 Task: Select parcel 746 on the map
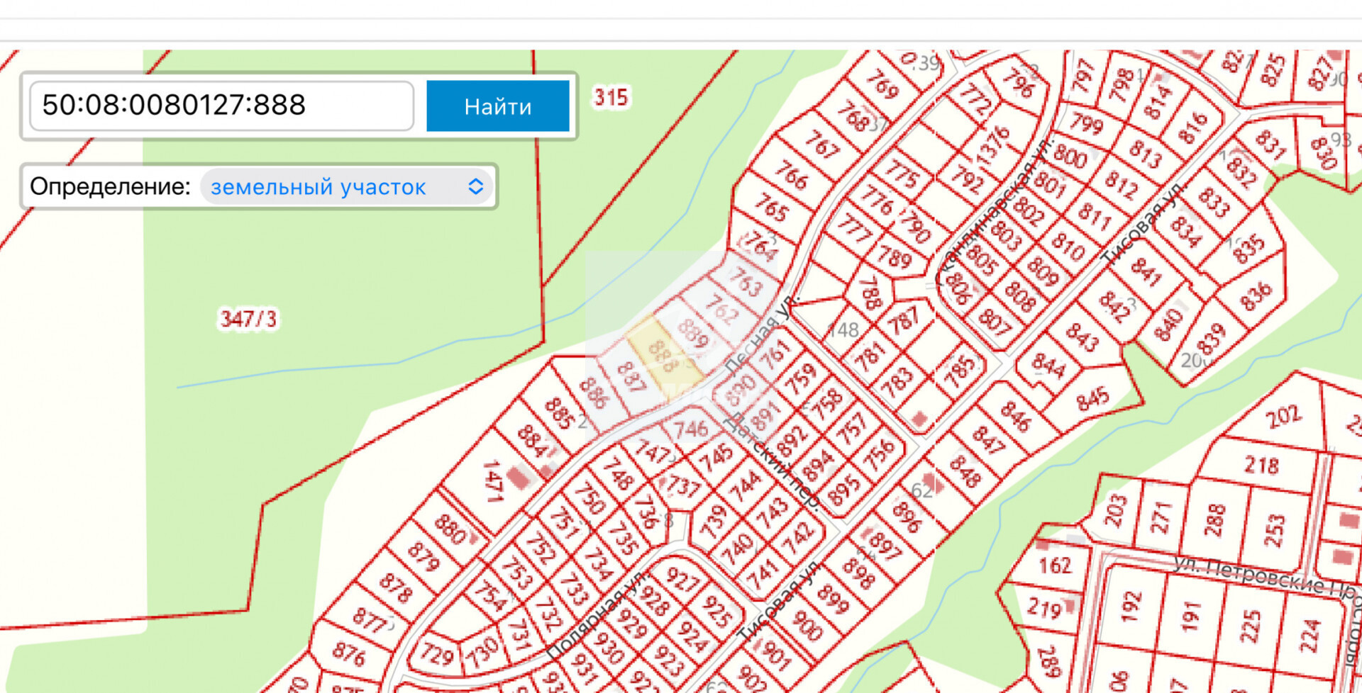690,429
